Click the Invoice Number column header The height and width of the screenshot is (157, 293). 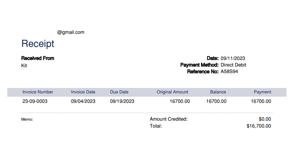click(38, 92)
